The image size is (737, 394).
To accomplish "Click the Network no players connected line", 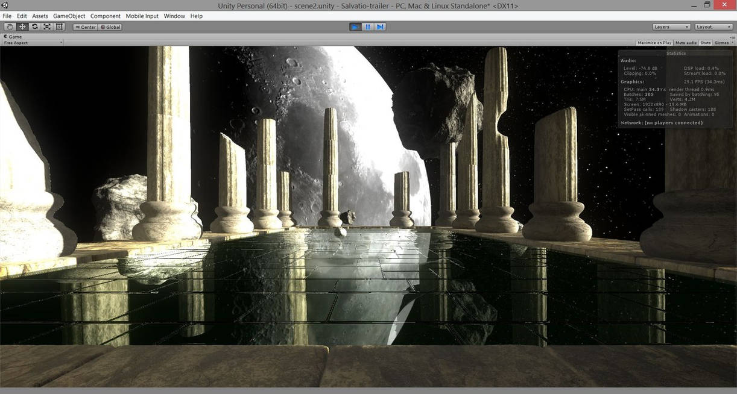I will (662, 123).
